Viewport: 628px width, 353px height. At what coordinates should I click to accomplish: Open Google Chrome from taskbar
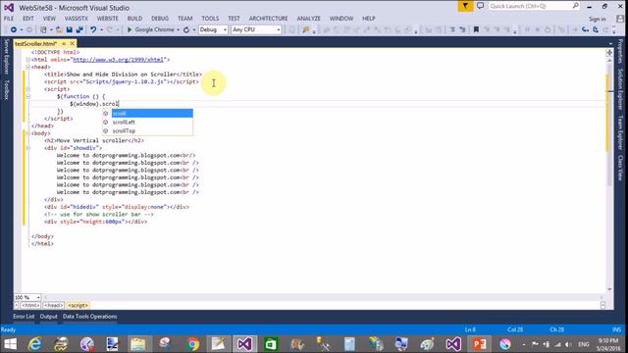tap(192, 344)
